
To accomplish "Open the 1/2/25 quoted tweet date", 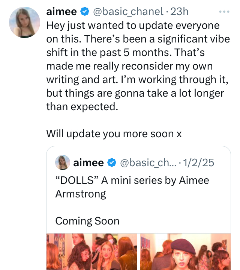I will 198,162.
